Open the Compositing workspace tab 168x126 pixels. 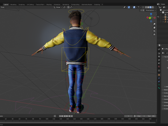[75, 5]
